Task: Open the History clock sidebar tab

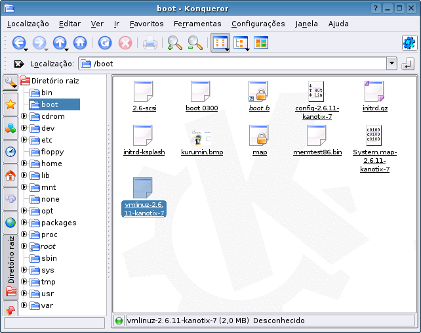Action: [10, 152]
